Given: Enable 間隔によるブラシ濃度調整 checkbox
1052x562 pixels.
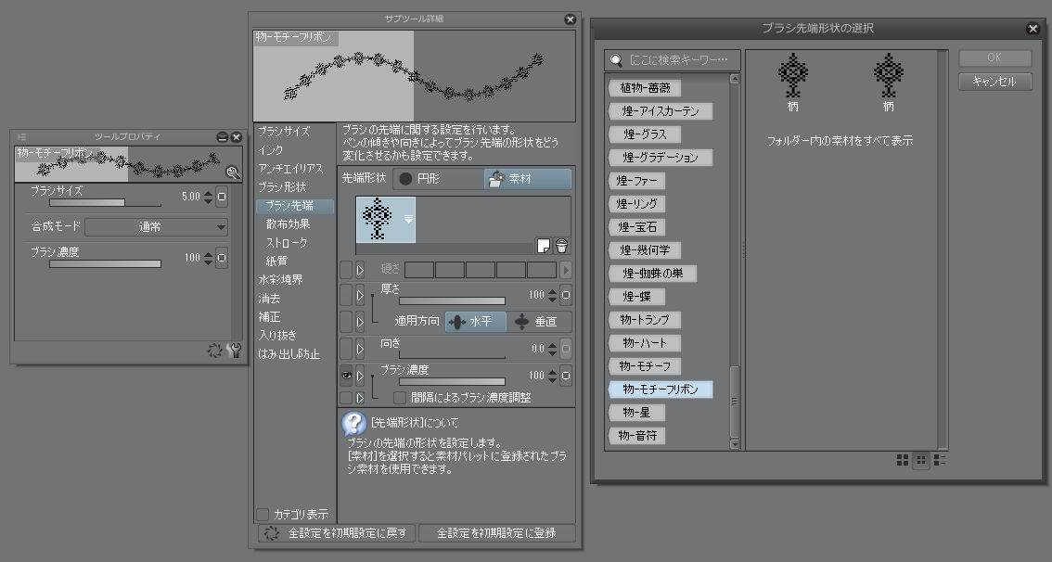Looking at the screenshot, I should coord(400,397).
